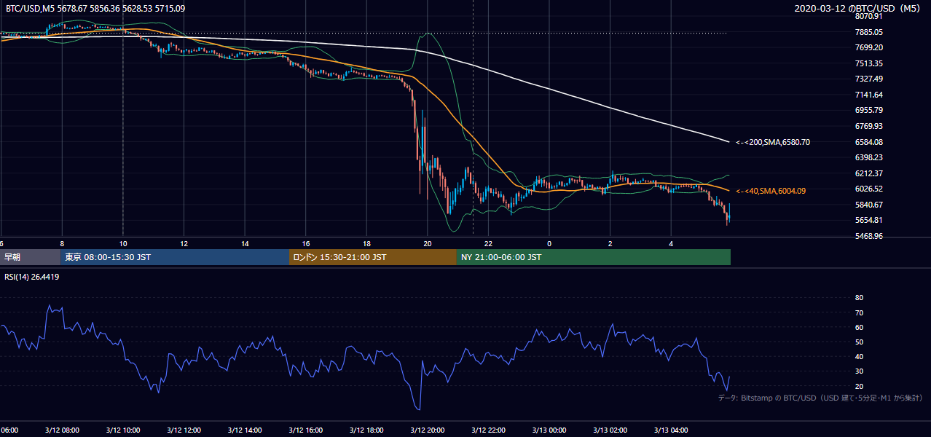This screenshot has height=437, width=931.
Task: Click the 3/12 10:00 bottom time label
Action: [x=122, y=430]
